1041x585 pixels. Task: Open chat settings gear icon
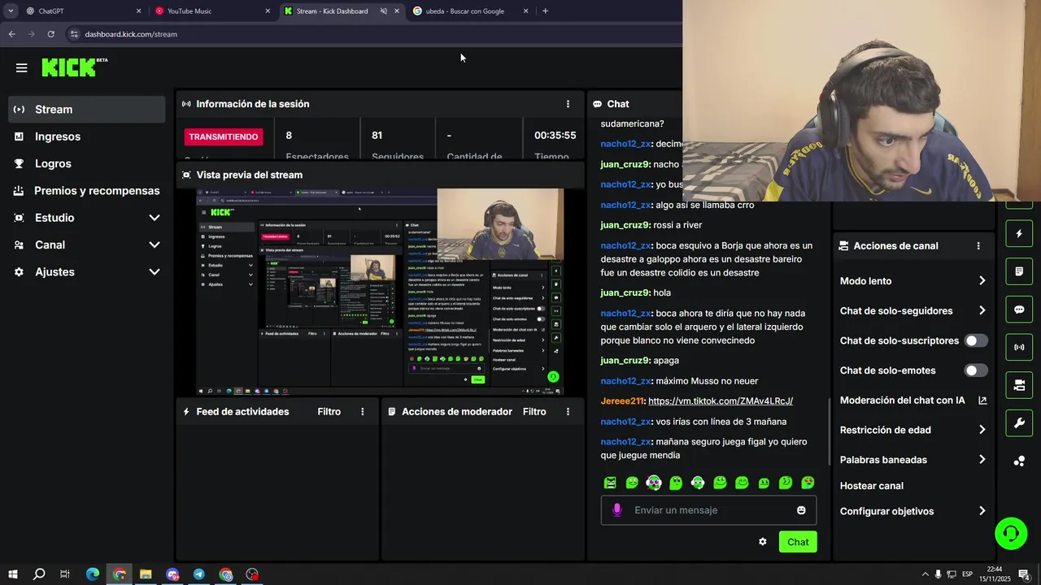click(x=762, y=542)
